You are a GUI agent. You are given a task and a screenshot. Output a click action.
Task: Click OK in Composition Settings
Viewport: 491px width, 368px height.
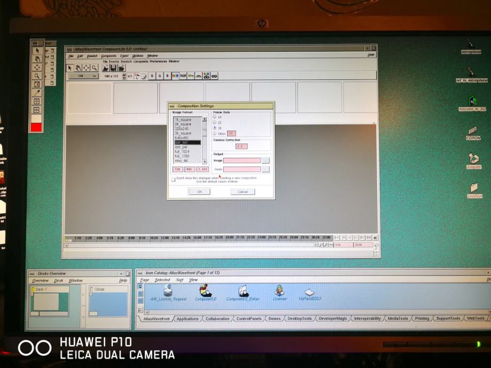(199, 191)
